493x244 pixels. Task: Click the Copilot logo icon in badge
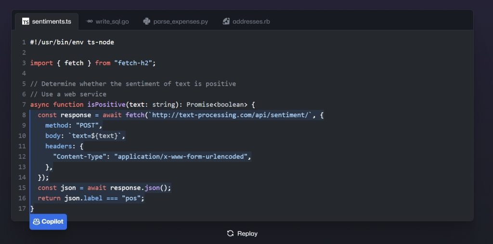coord(36,222)
